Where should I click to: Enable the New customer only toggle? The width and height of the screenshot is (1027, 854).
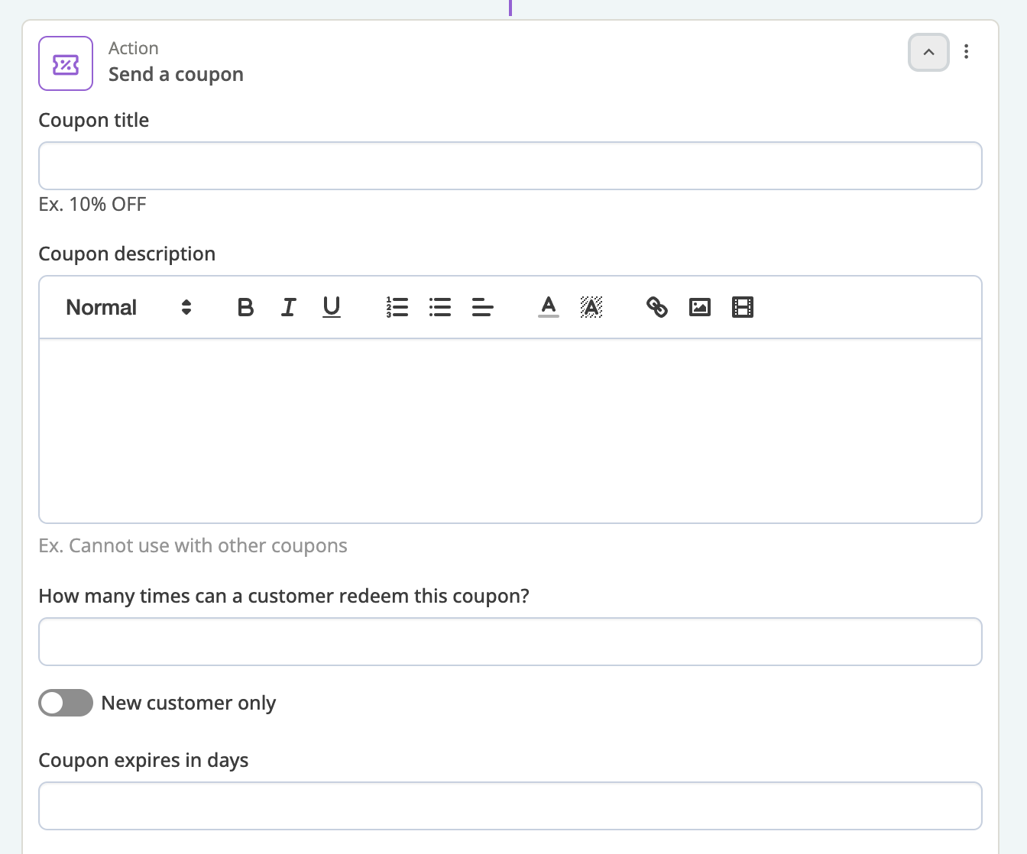pos(66,703)
